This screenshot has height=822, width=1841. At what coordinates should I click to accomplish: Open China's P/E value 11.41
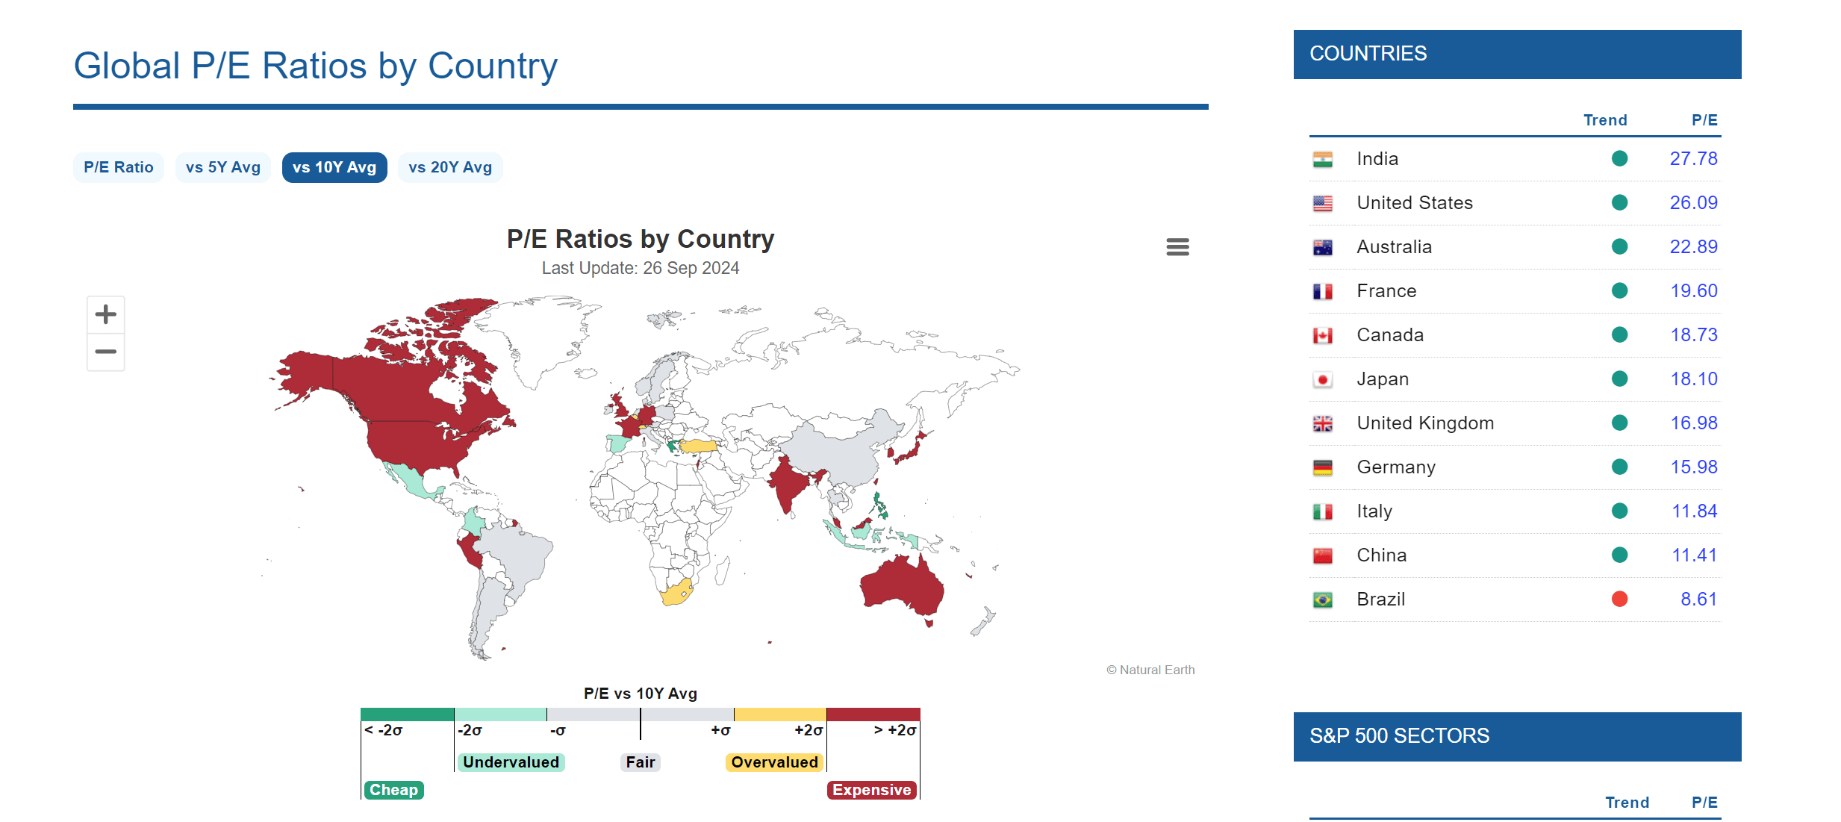pos(1694,555)
